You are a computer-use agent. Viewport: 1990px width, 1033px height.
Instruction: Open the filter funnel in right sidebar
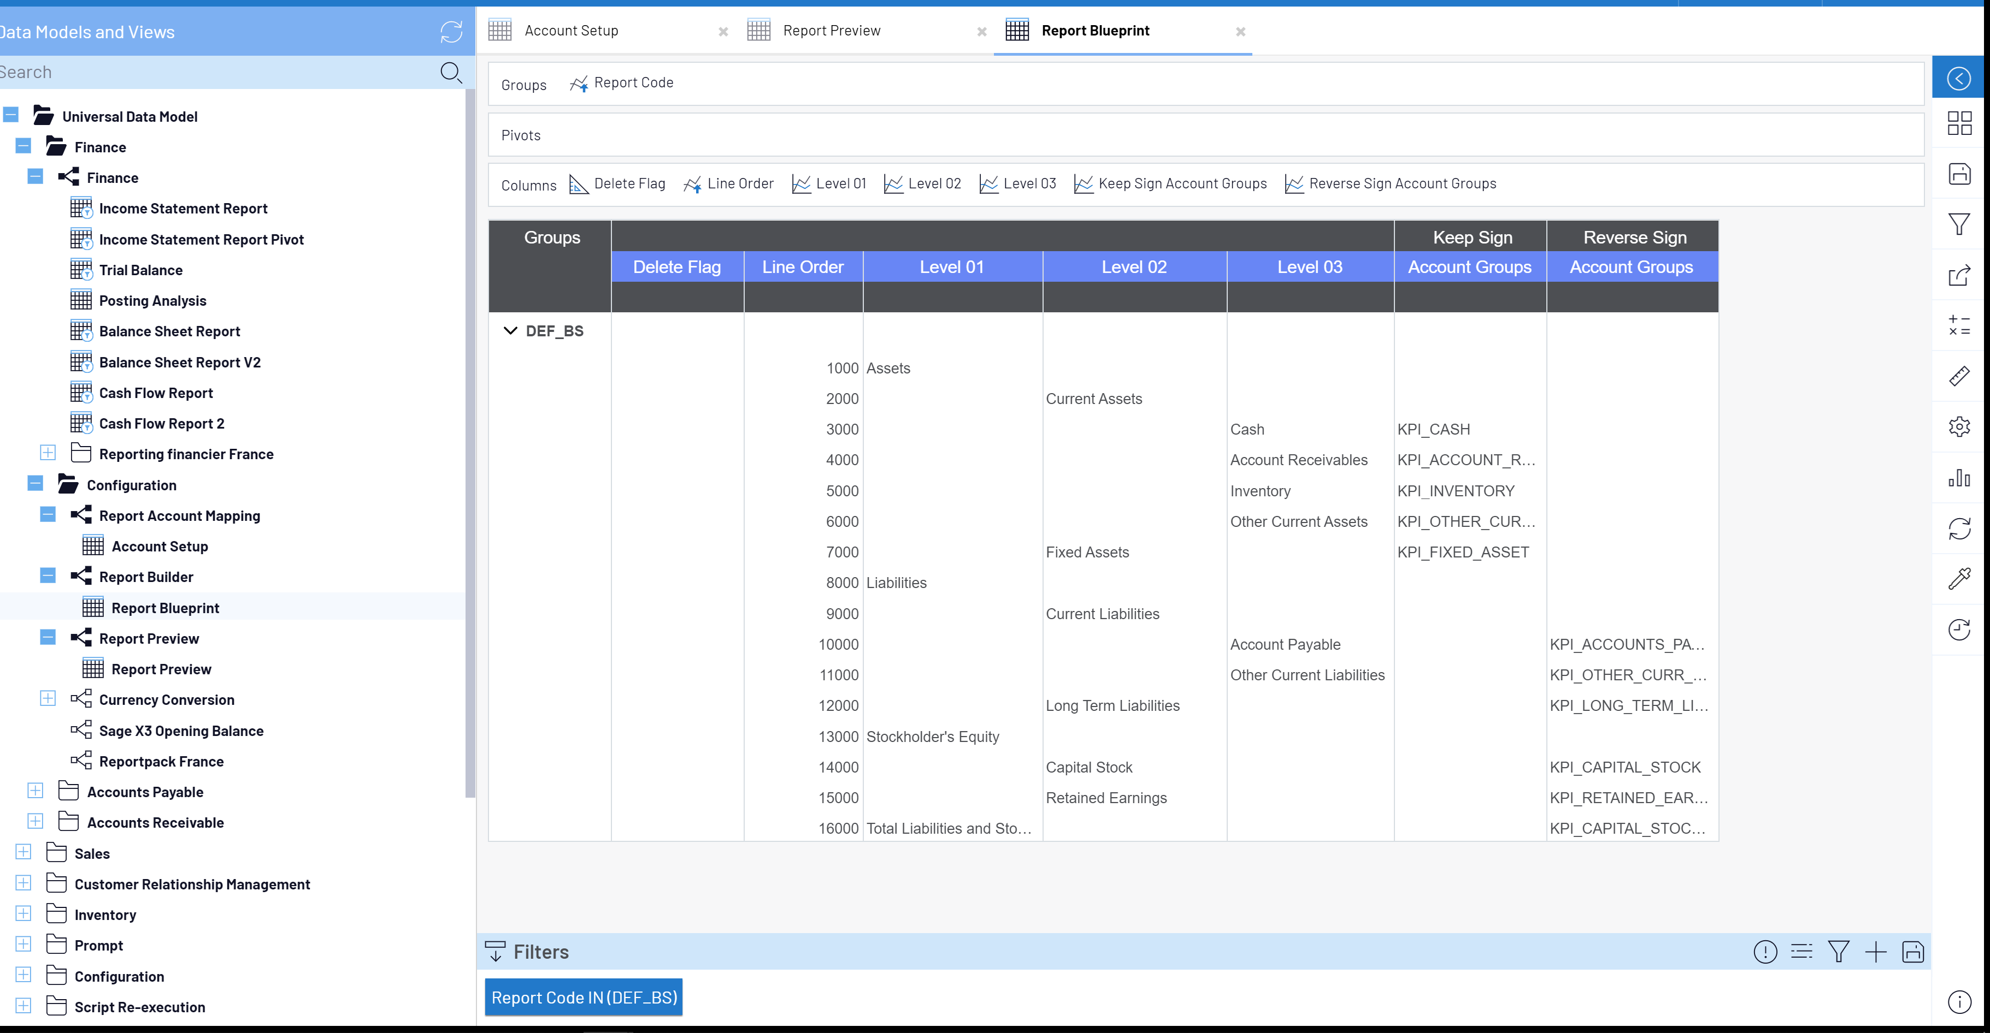(x=1958, y=224)
